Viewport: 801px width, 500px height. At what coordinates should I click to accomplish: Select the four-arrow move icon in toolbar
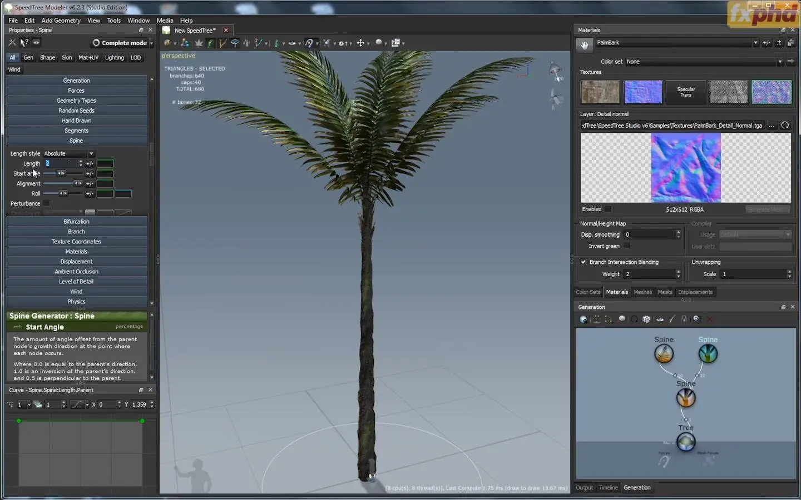coord(360,43)
